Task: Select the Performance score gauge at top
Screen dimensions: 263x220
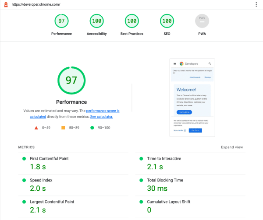Action: [x=61, y=21]
